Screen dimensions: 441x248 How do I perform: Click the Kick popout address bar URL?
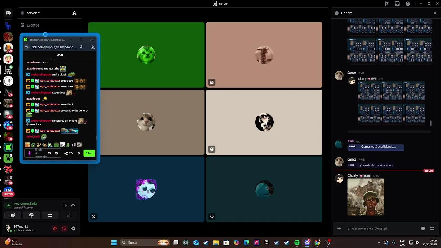[54, 47]
